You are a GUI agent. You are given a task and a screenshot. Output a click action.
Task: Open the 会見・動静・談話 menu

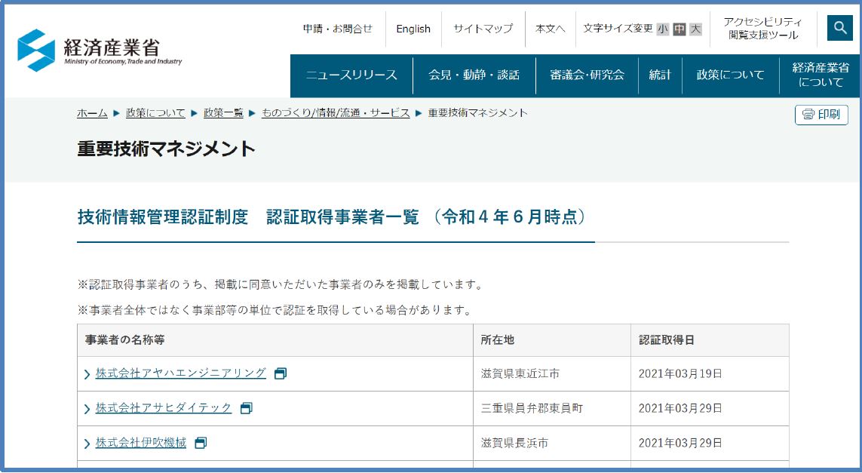tap(474, 75)
